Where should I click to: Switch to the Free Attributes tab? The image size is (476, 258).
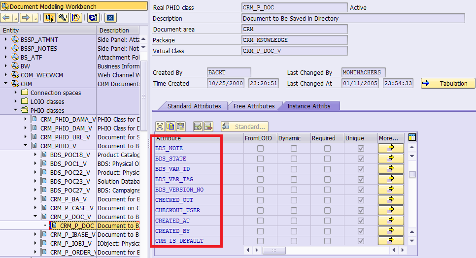tap(254, 106)
